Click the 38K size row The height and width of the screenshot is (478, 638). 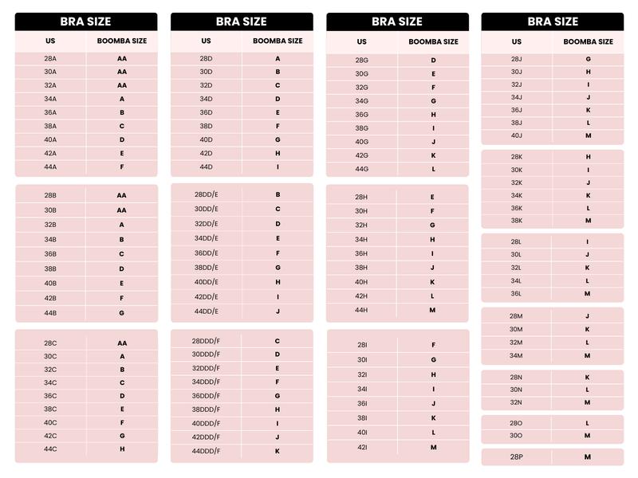click(x=552, y=221)
